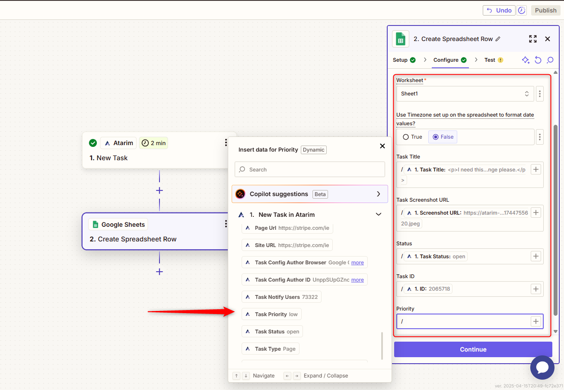Click the search icon in step panel
564x390 pixels.
[x=550, y=60]
